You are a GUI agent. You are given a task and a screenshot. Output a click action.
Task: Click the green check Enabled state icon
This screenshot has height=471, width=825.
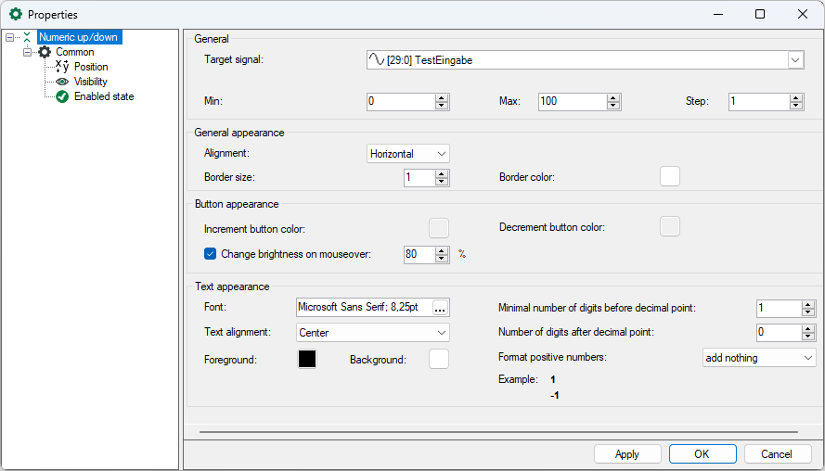62,96
